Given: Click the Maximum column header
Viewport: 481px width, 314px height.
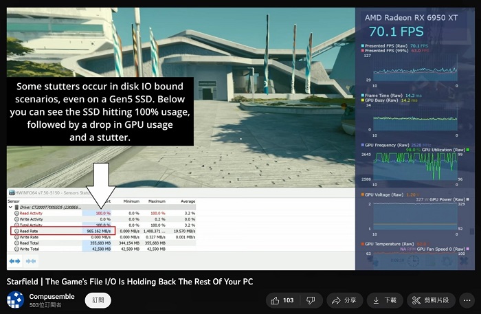Looking at the screenshot, I should [157, 201].
